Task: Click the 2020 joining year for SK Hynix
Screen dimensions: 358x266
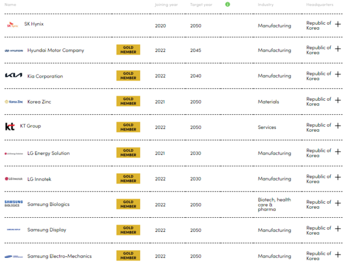Action: 160,26
